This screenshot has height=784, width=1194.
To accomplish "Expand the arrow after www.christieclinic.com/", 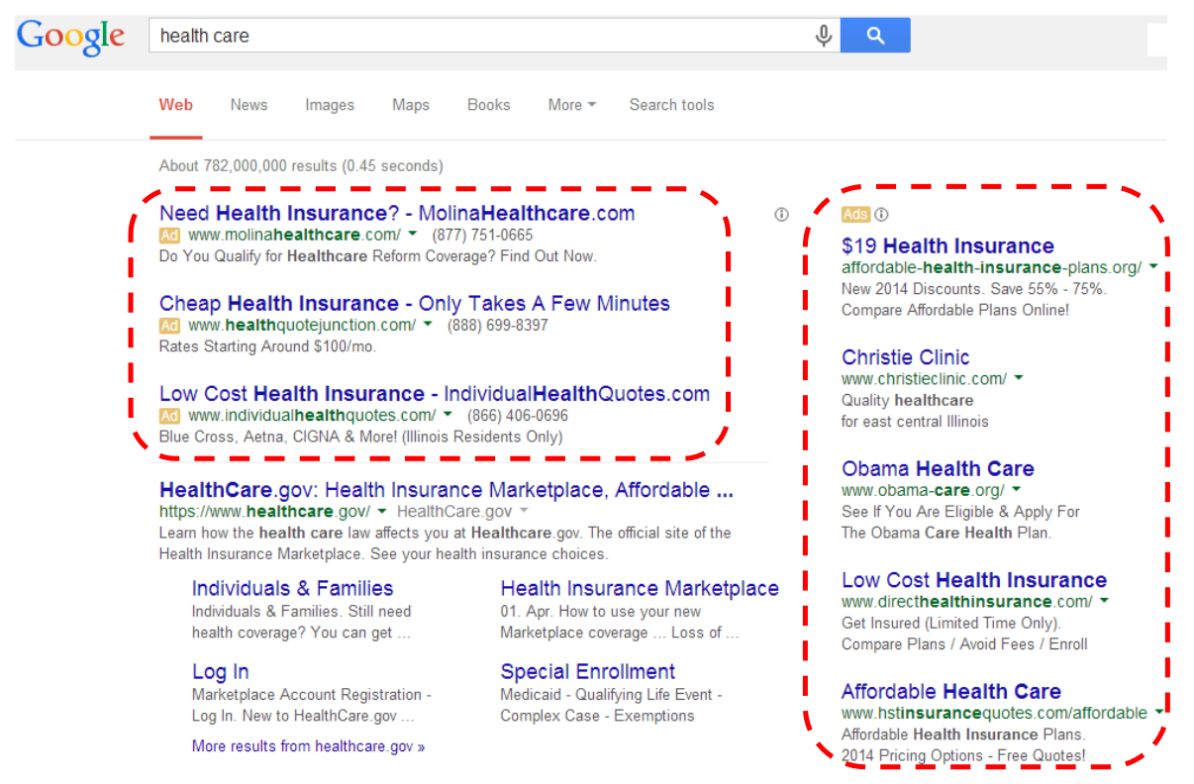I will click(1019, 378).
